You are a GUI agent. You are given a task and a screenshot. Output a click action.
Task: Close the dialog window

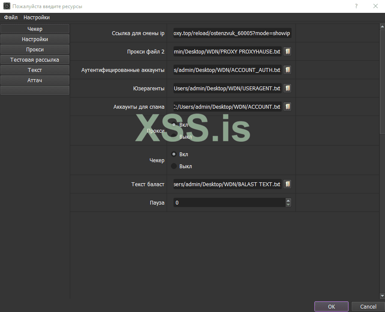[376, 6]
